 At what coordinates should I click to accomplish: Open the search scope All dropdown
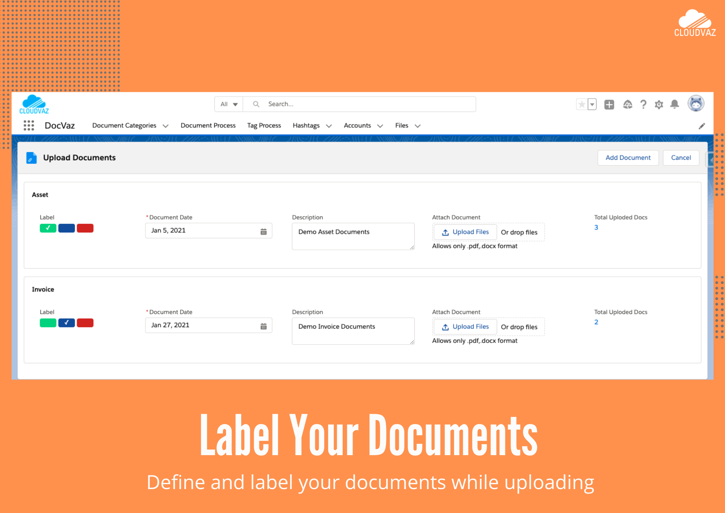coord(228,104)
